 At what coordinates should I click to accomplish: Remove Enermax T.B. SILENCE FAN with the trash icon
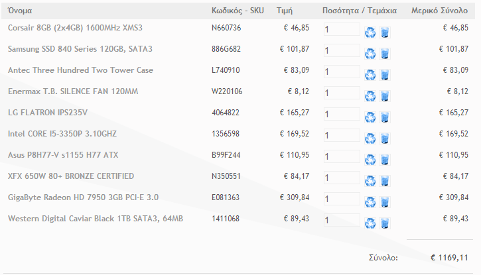pyautogui.click(x=385, y=96)
